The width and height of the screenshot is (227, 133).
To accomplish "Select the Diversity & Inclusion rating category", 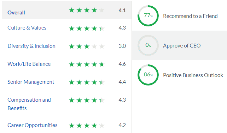I will pyautogui.click(x=31, y=46).
